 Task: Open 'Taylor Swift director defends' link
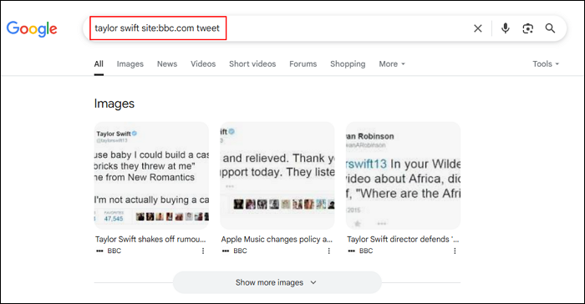tap(403, 239)
